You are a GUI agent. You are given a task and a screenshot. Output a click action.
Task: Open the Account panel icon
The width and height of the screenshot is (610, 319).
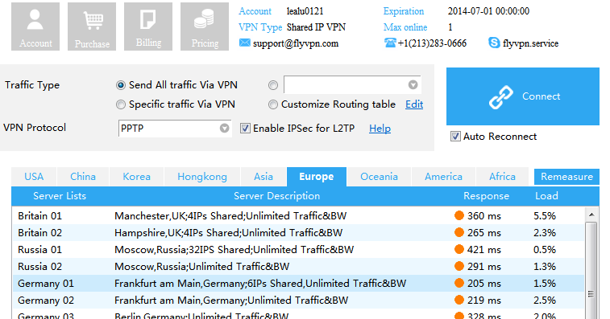tap(35, 27)
